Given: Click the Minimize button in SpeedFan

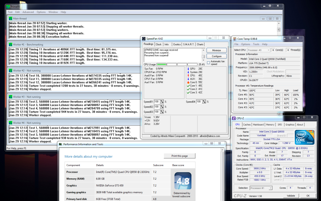Looking at the screenshot, I should [x=217, y=50].
